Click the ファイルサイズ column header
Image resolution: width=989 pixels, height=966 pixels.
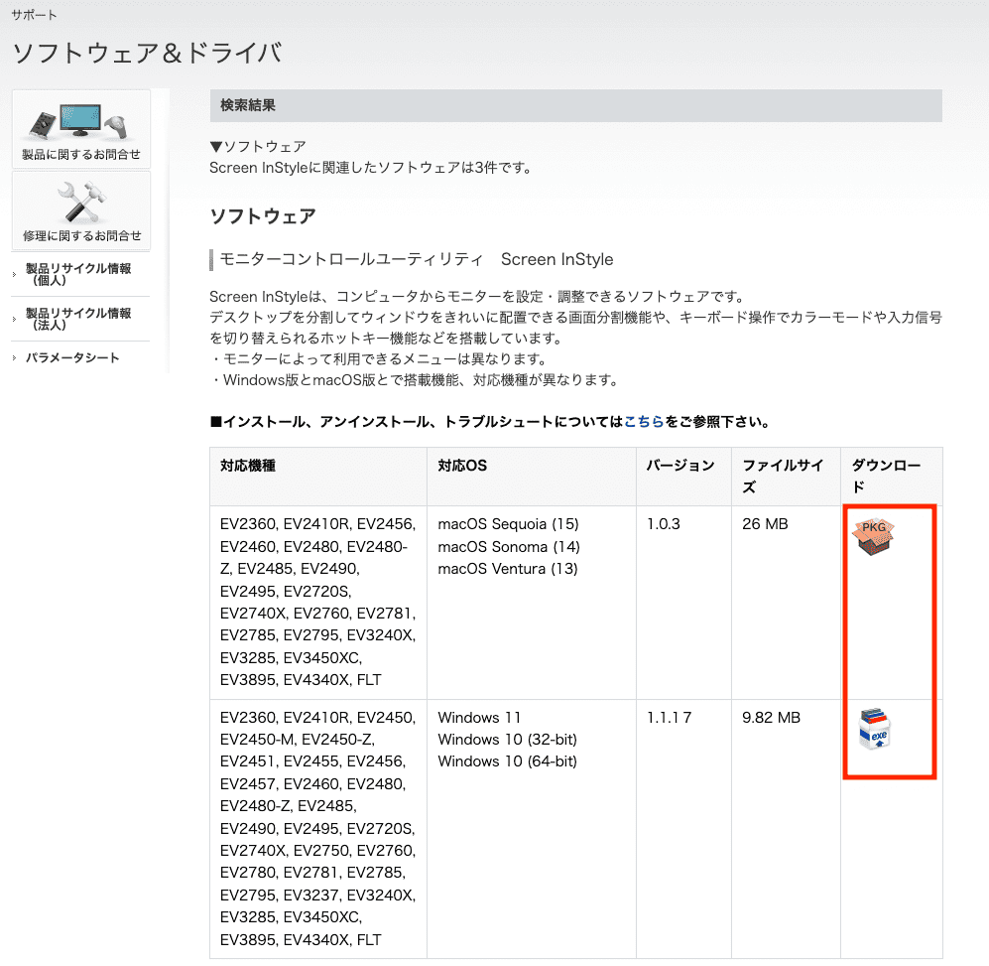(786, 477)
